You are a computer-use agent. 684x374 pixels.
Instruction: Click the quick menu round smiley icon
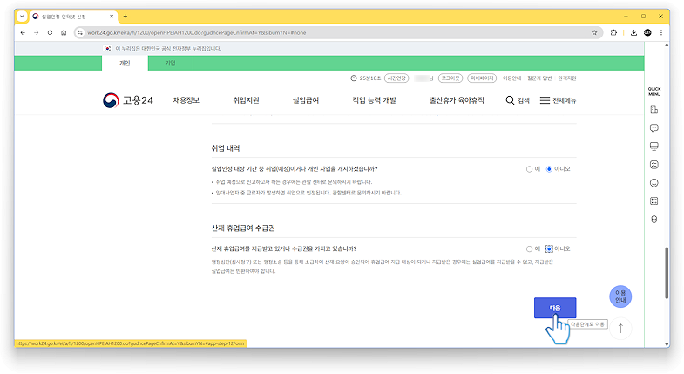(x=654, y=183)
